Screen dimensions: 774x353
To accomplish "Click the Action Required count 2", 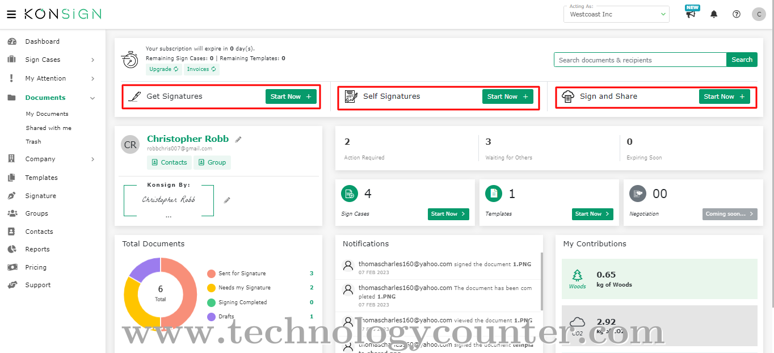I will click(x=347, y=141).
